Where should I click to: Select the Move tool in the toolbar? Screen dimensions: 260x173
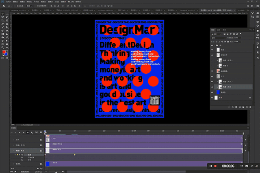click(3, 15)
